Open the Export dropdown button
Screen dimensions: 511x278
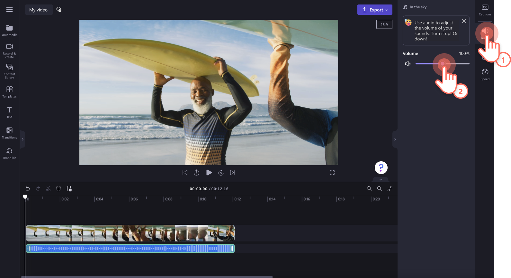(375, 10)
